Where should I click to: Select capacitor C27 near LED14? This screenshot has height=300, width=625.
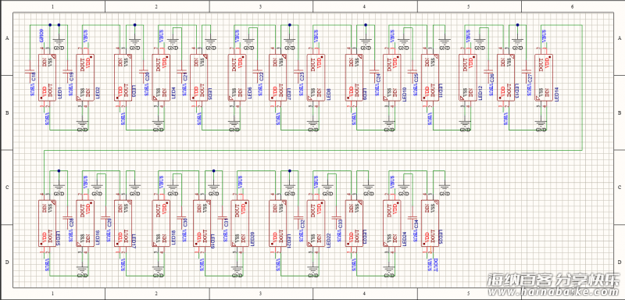coord(526,72)
